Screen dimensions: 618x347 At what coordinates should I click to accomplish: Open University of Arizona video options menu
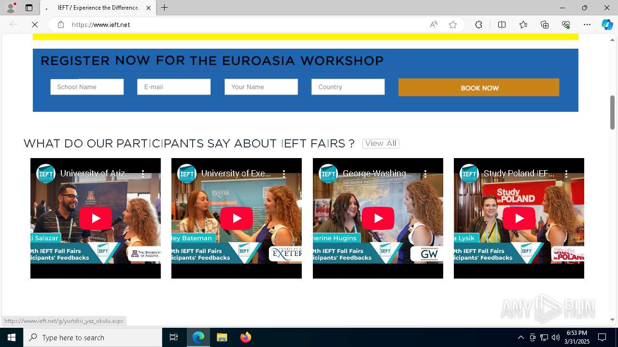coord(143,173)
